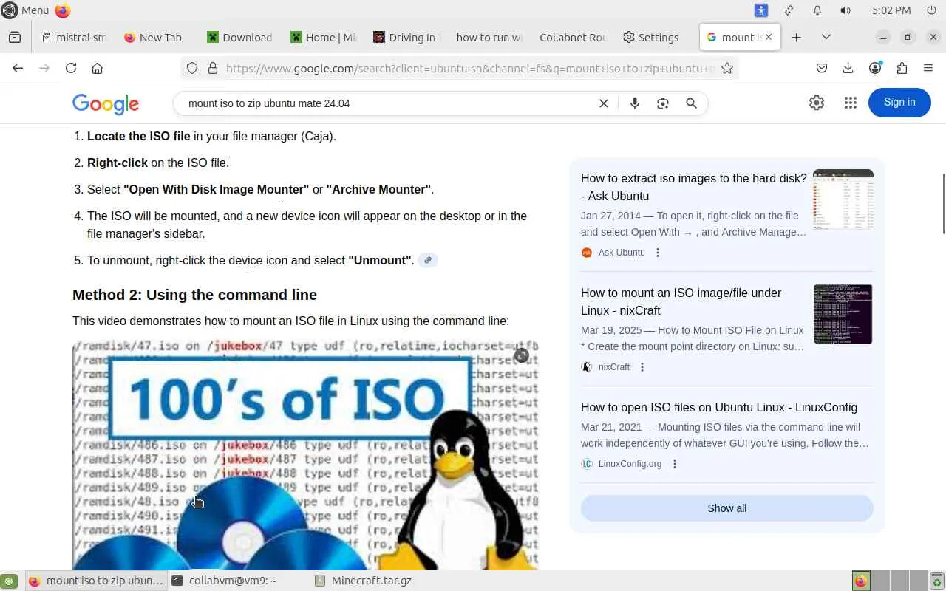Screen dimensions: 946x591
Task: Open the notification bell in the panel
Action: pos(817,10)
